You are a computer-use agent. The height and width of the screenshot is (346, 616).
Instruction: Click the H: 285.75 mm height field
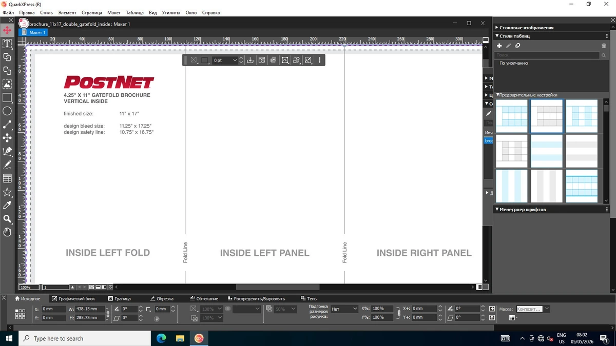[90, 318]
